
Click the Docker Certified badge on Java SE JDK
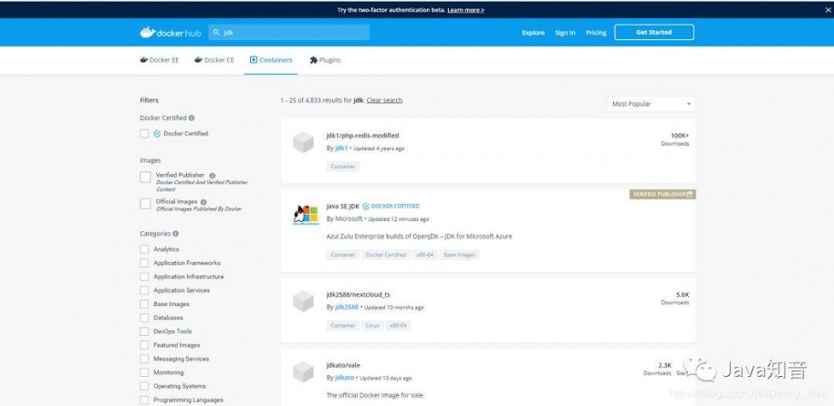tap(391, 206)
